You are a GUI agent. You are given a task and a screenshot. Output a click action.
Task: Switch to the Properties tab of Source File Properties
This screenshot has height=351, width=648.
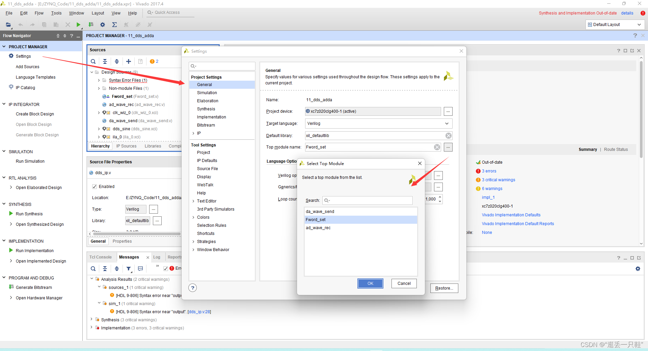122,241
